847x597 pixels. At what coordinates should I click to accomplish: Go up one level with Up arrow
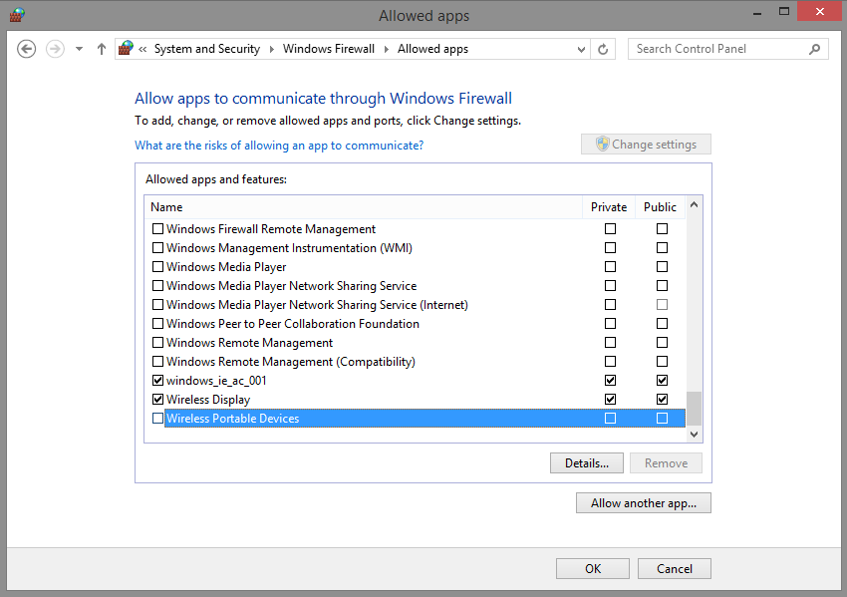(101, 49)
